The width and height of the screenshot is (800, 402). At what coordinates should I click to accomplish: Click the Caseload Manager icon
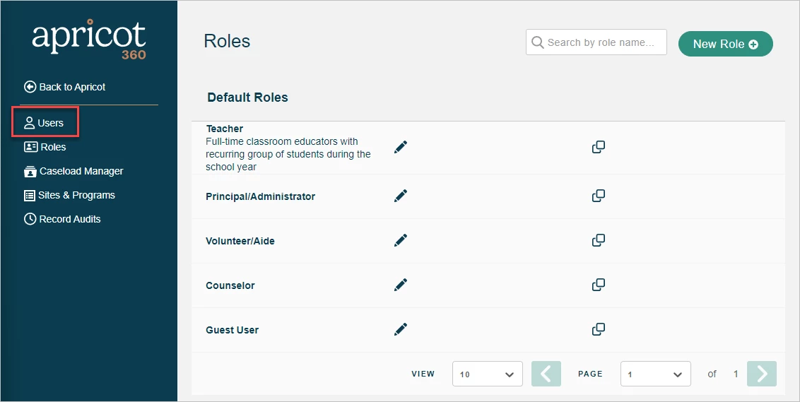(30, 172)
